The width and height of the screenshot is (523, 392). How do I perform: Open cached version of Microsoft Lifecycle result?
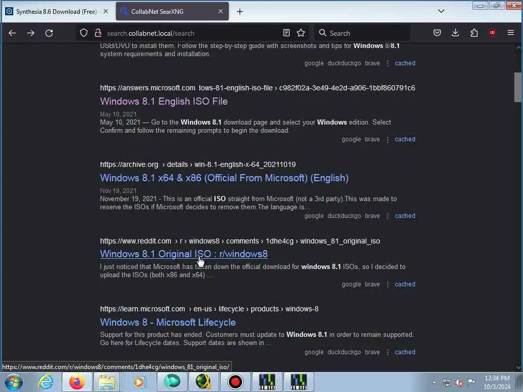click(x=405, y=352)
